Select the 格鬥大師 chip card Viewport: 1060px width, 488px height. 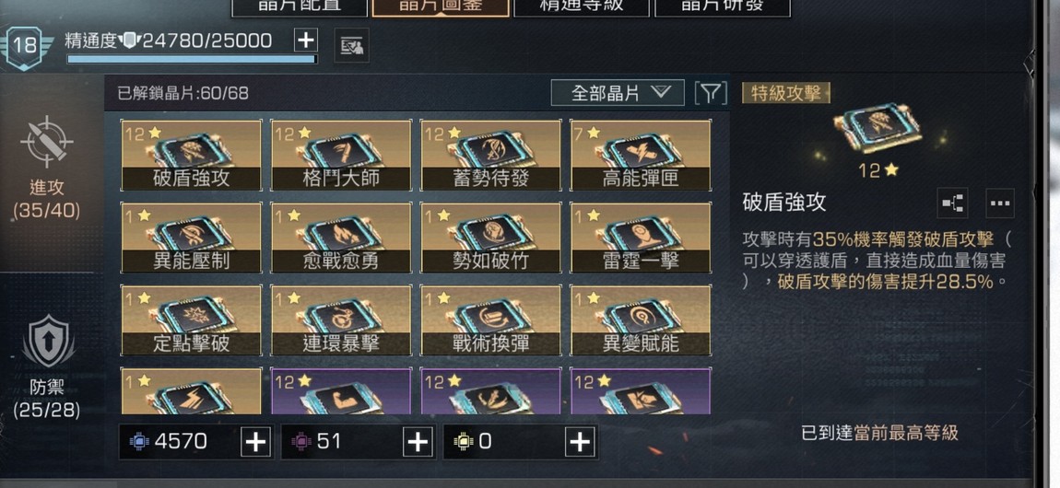[x=341, y=156]
